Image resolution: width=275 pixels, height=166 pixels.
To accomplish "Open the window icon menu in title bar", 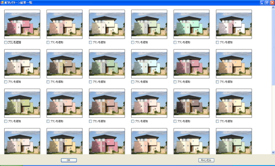I will click(x=2, y=3).
